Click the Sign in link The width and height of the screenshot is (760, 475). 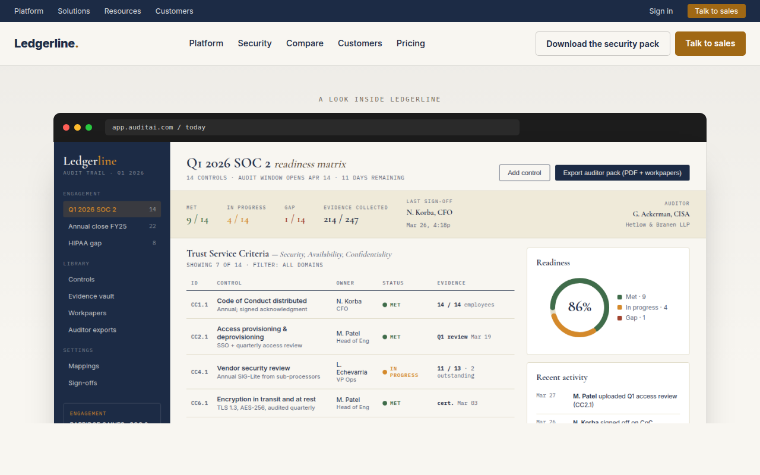661,11
